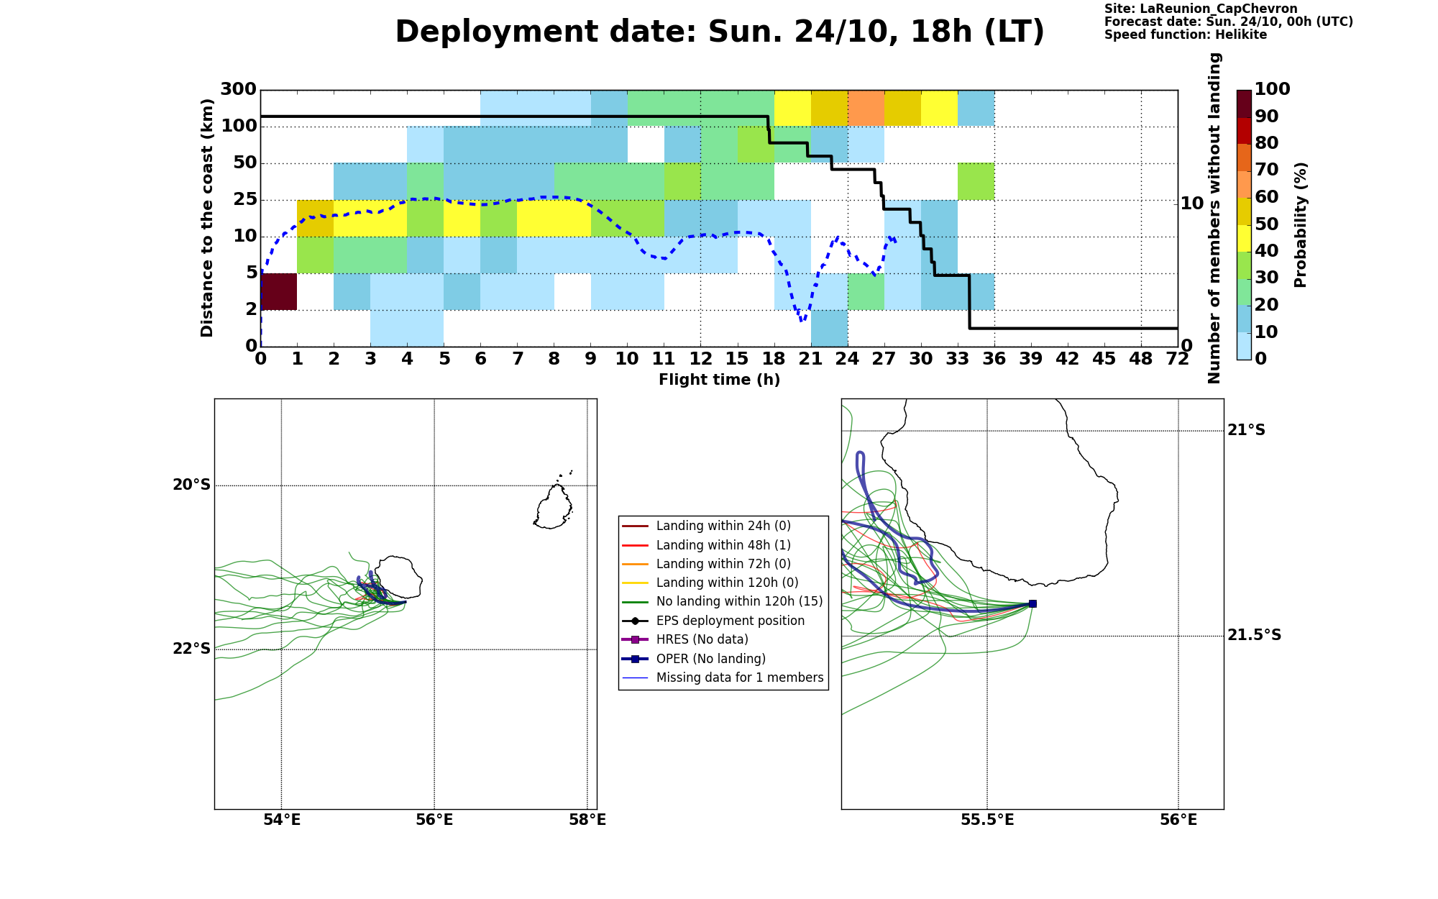The width and height of the screenshot is (1438, 899).
Task: Click the "56°E" longitude label on left map
Action: [x=434, y=820]
